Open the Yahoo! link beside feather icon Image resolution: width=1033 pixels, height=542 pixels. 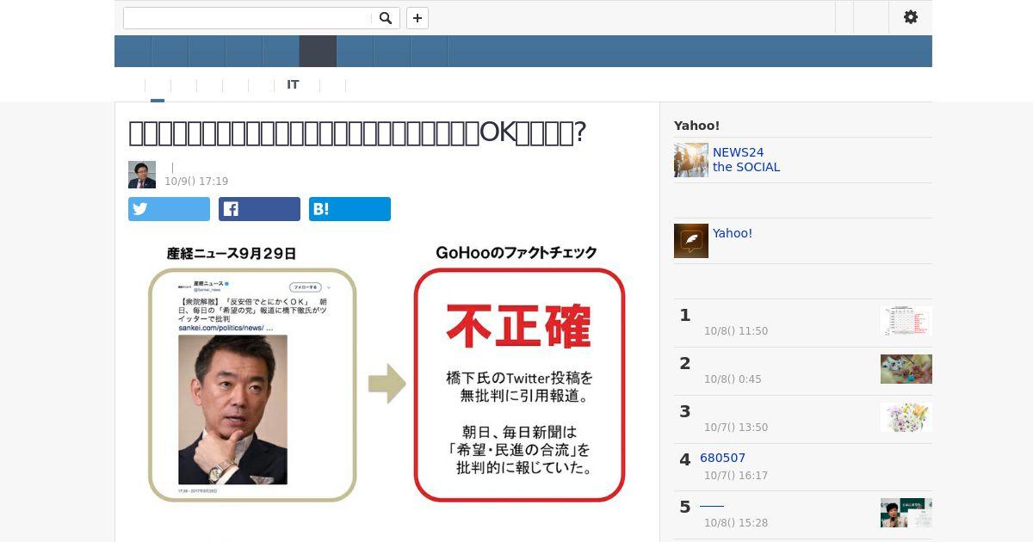pos(733,233)
